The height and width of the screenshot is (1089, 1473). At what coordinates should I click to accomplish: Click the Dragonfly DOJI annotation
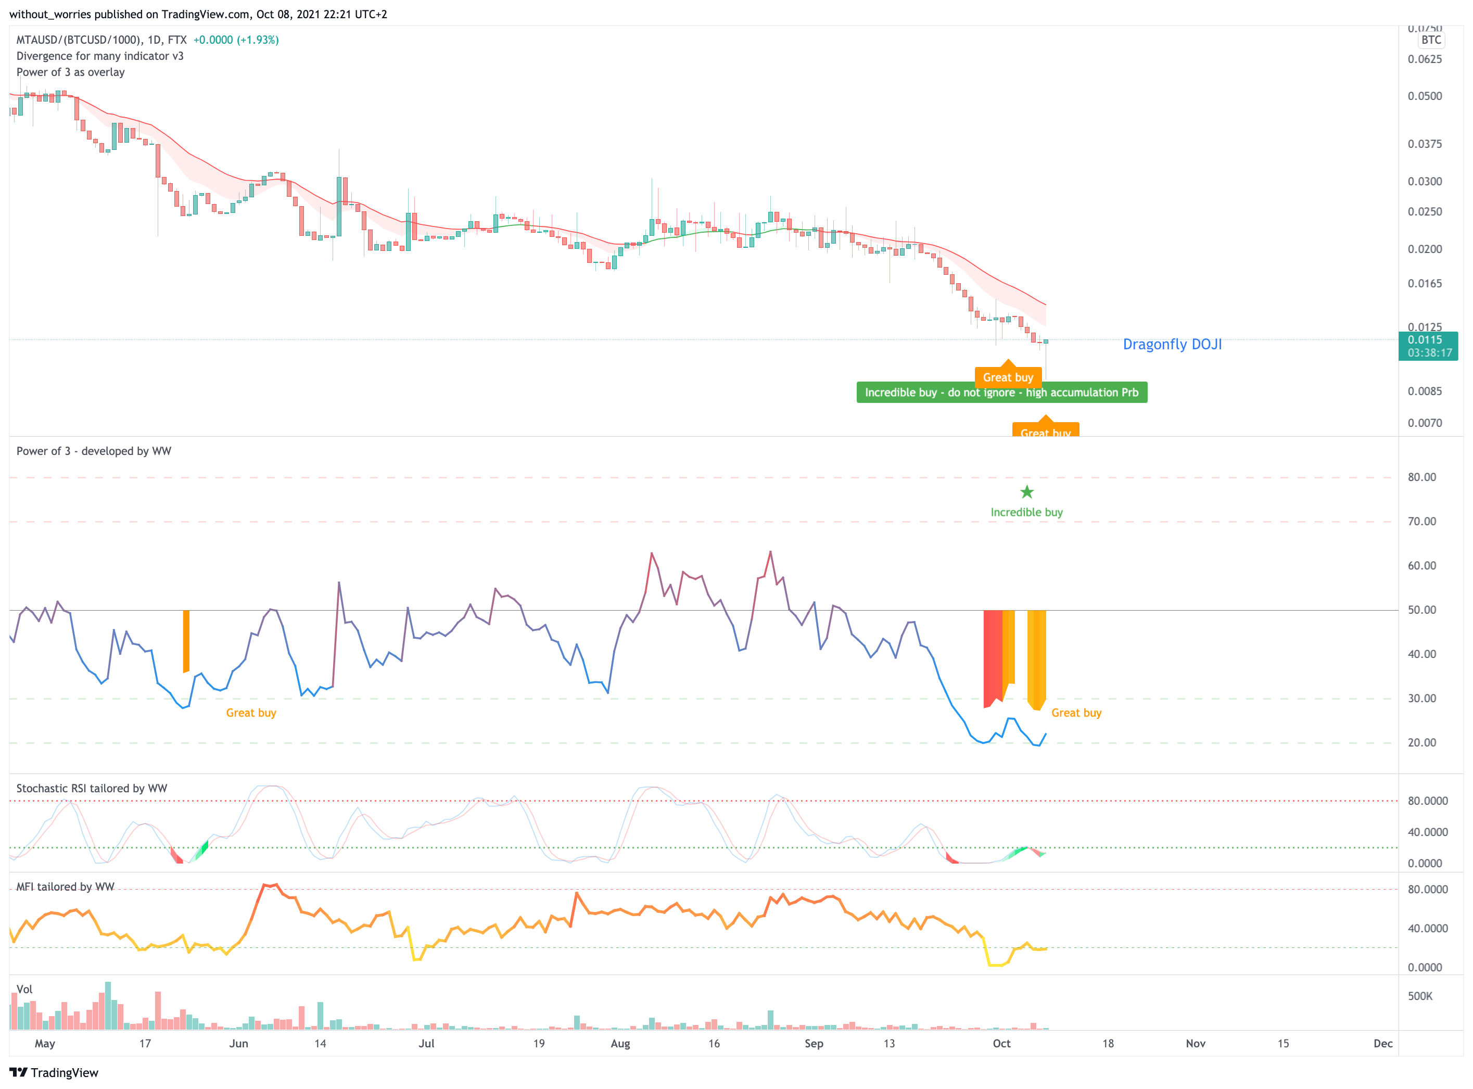click(x=1172, y=344)
